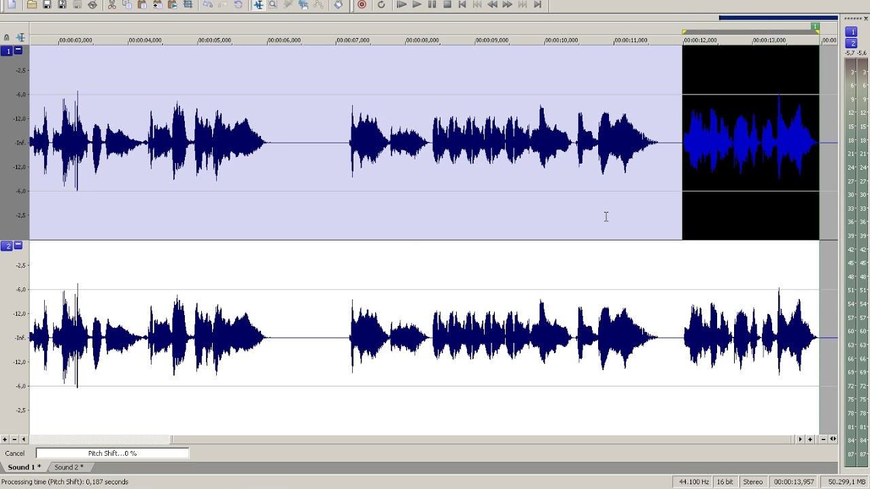Play the clipboard contents
This screenshot has width=870, height=489.
point(172,4)
